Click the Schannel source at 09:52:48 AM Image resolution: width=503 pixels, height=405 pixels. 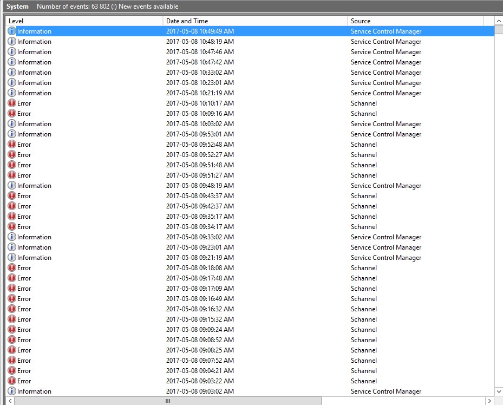tap(364, 145)
